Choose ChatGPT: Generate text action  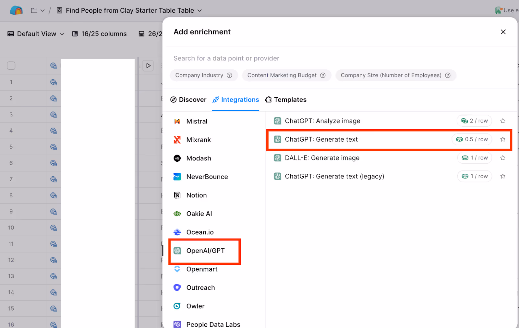[389, 139]
